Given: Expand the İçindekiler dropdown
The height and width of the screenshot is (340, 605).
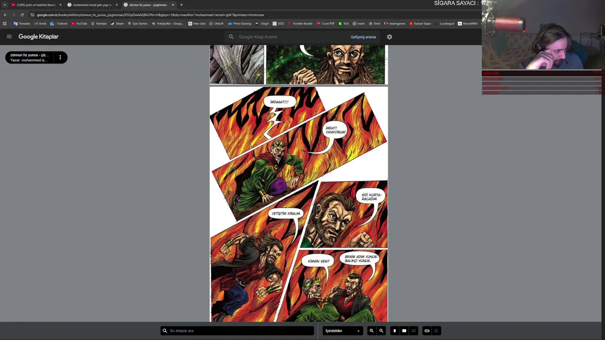Looking at the screenshot, I should 343,331.
